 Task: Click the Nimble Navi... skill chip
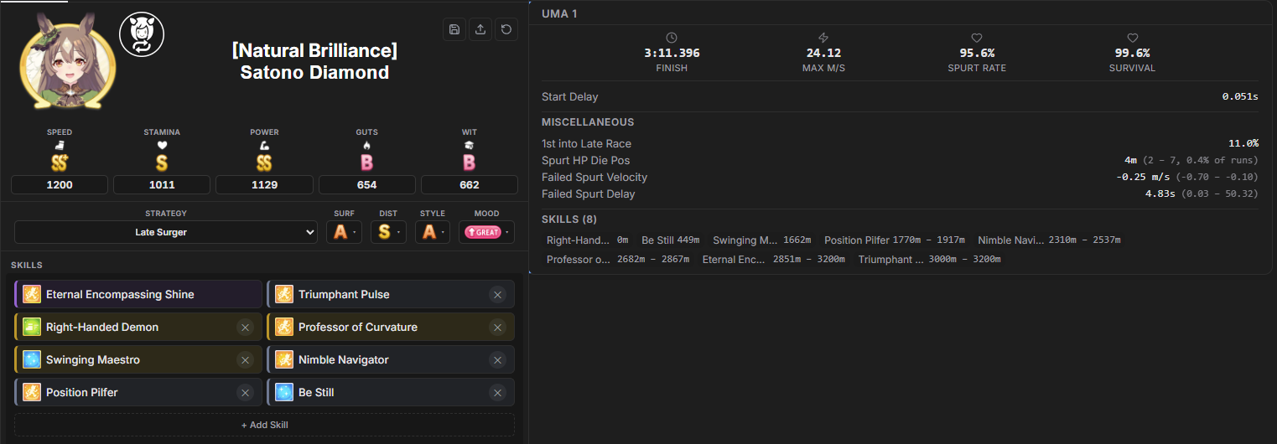1049,240
